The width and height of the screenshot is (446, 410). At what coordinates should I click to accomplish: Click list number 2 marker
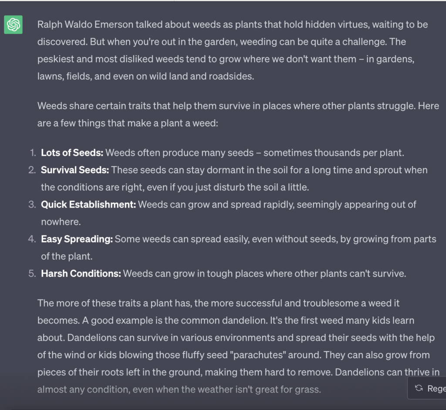[32, 170]
